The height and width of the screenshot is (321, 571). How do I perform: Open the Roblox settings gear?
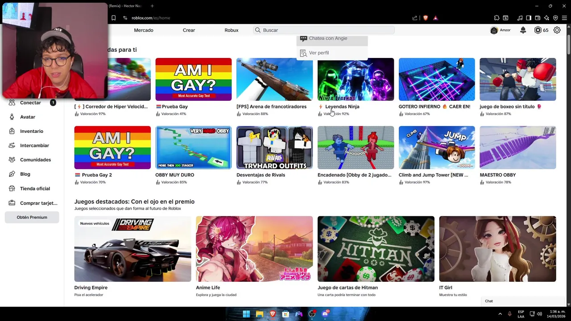(557, 30)
